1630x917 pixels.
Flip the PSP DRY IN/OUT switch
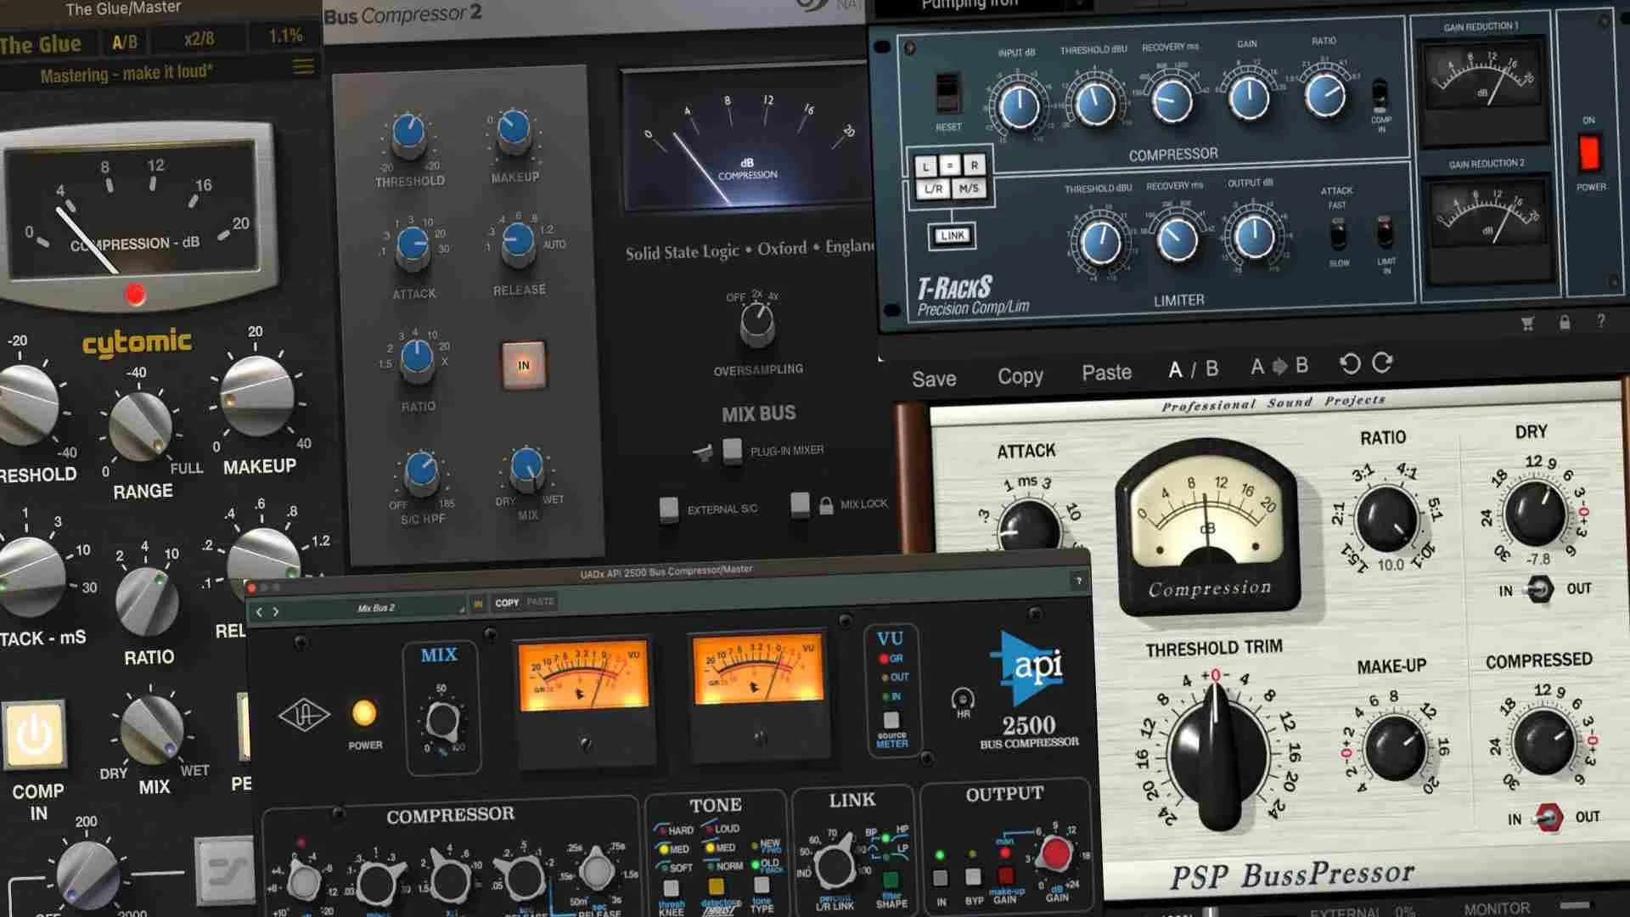1540,588
